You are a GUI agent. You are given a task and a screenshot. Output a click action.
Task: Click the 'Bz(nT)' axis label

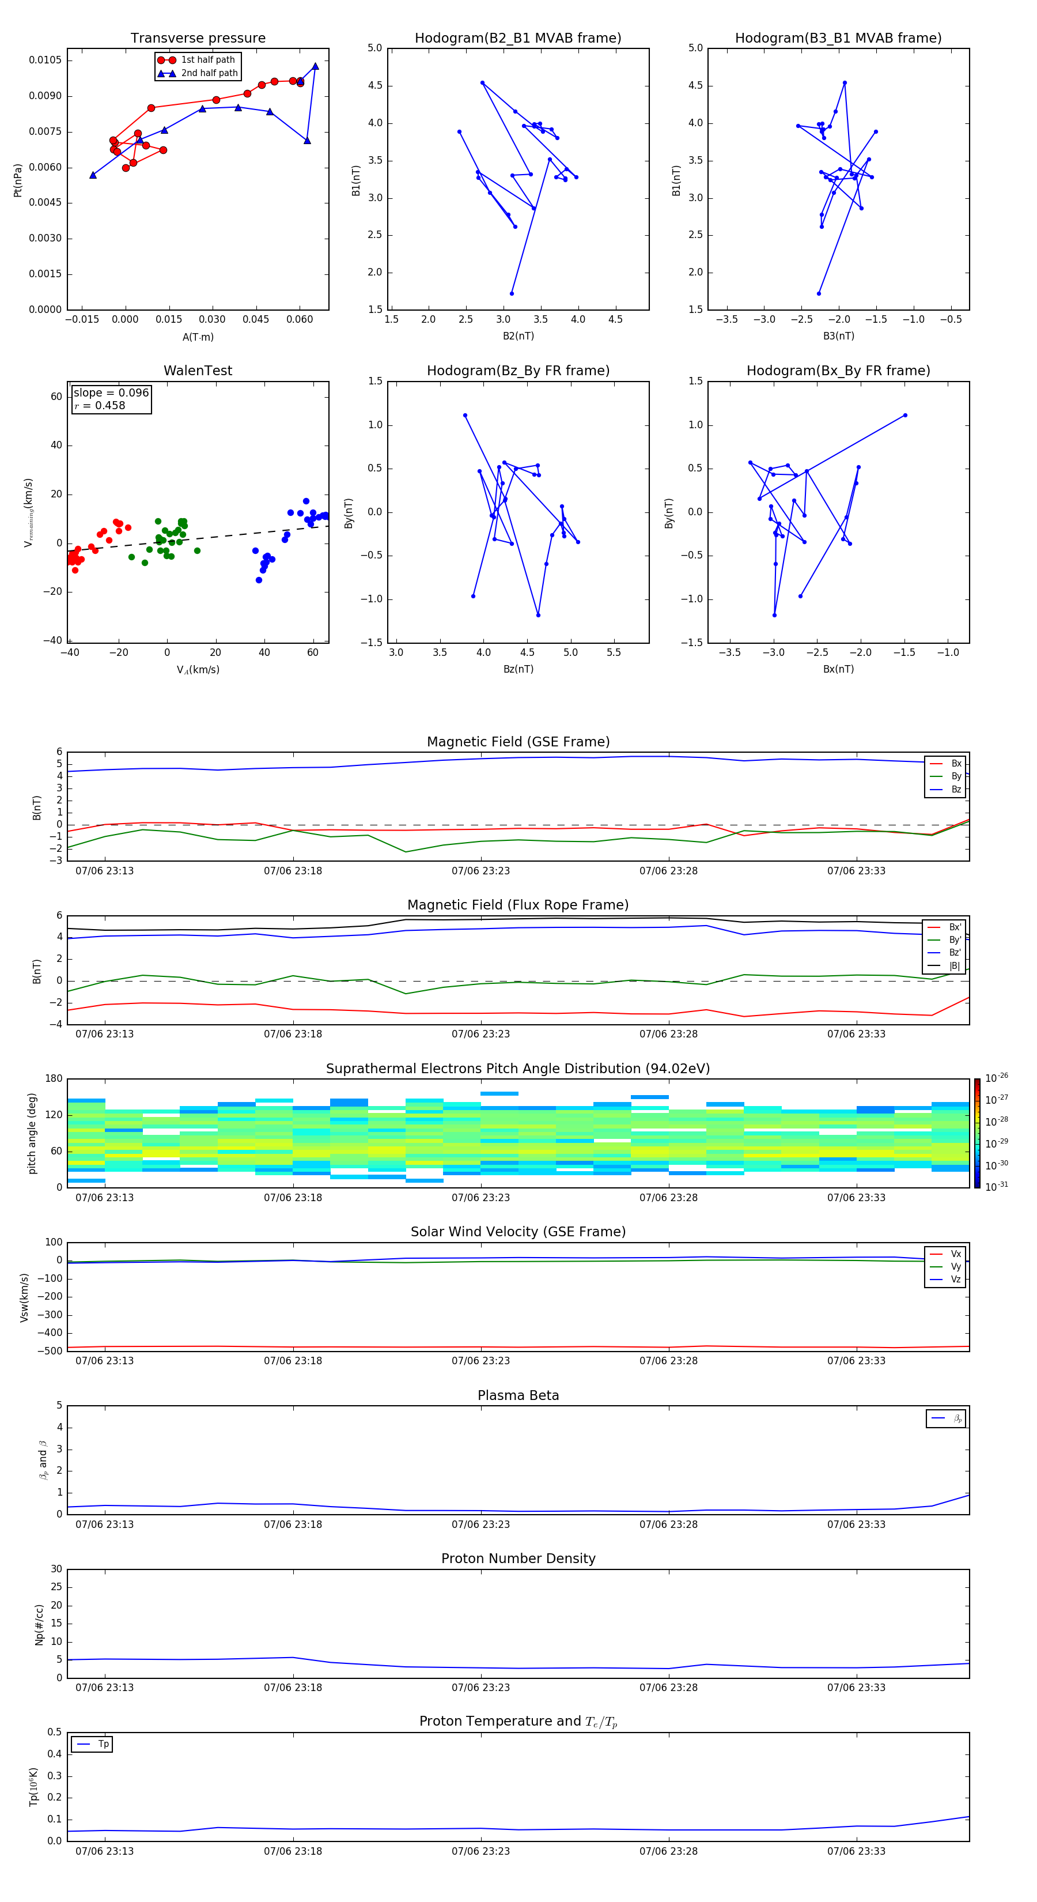(518, 669)
